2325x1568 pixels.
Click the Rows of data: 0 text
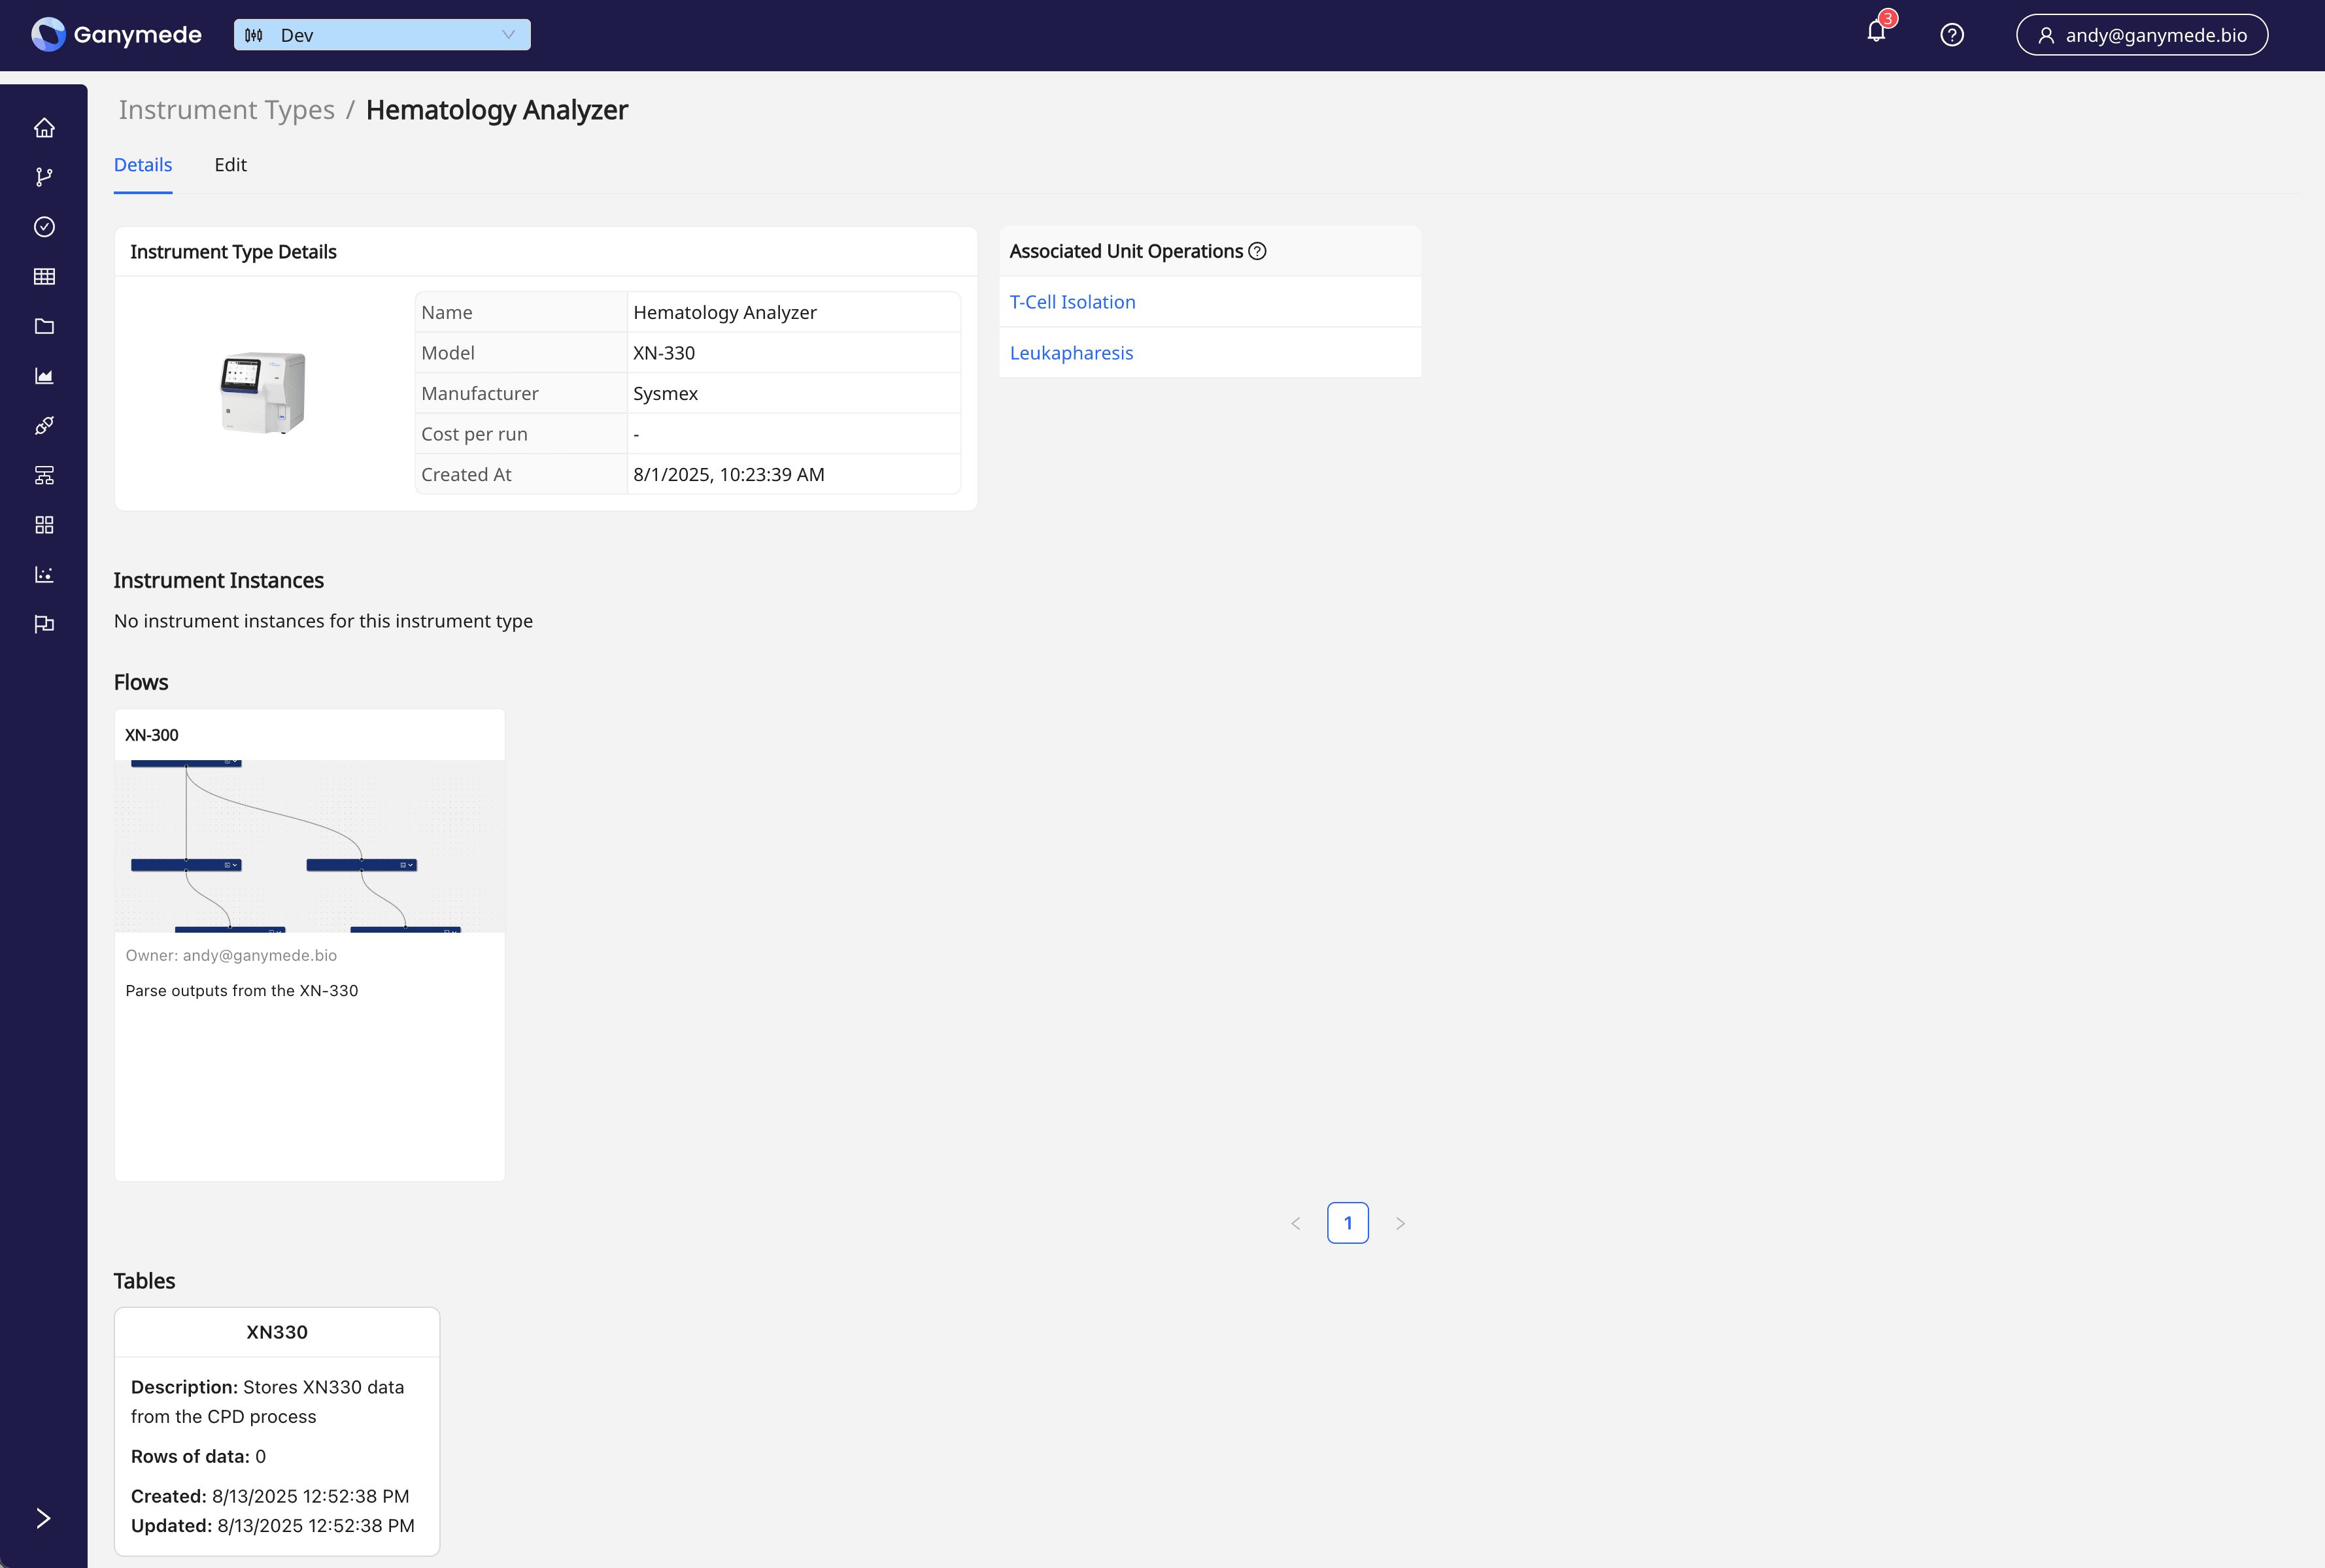(x=198, y=1457)
